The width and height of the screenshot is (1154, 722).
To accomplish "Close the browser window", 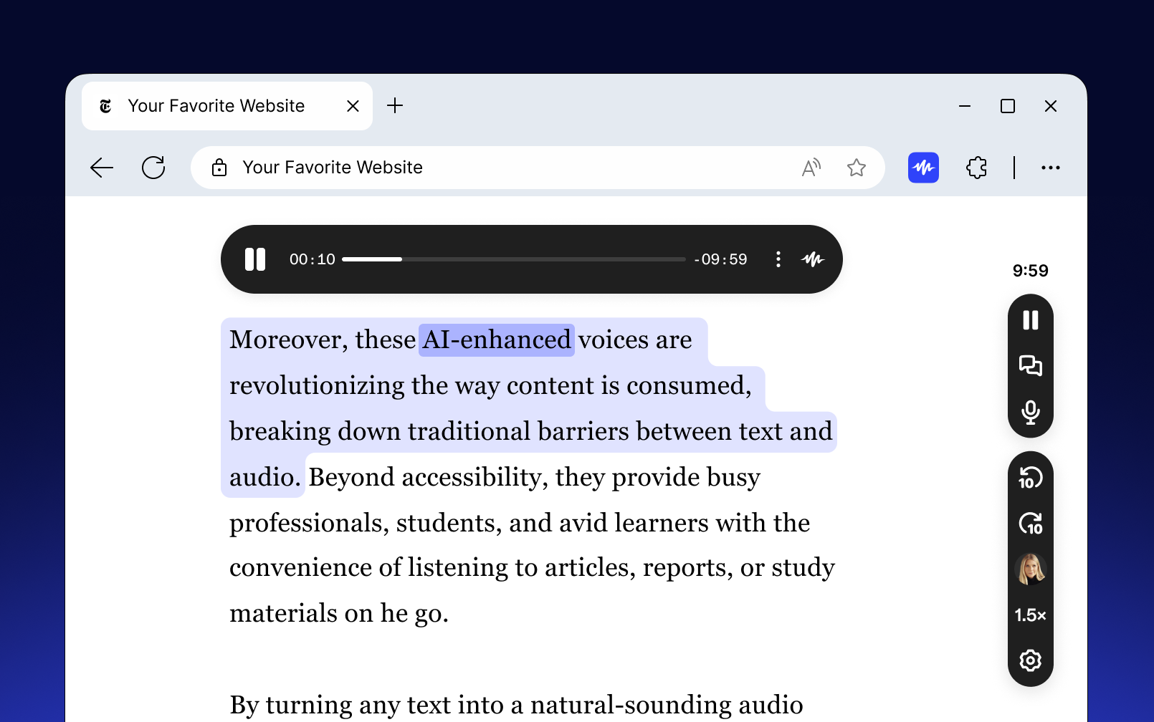I will (1051, 106).
